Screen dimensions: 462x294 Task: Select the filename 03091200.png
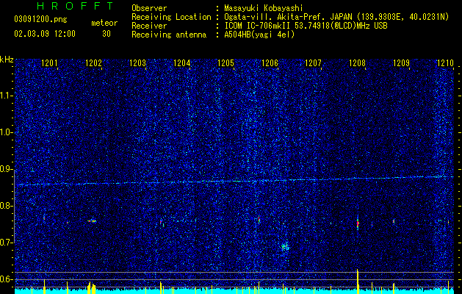tap(40, 19)
